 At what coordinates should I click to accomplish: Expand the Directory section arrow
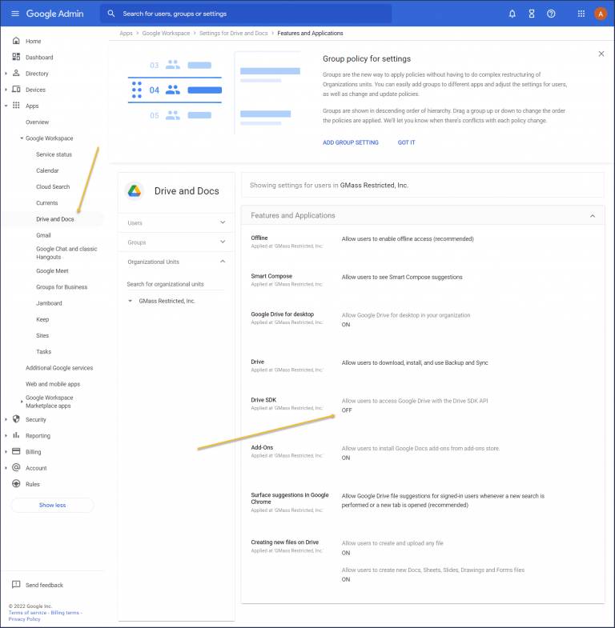pyautogui.click(x=6, y=74)
